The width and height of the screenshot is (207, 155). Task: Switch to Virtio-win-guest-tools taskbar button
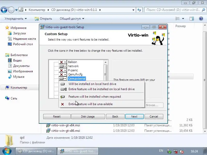(78, 151)
